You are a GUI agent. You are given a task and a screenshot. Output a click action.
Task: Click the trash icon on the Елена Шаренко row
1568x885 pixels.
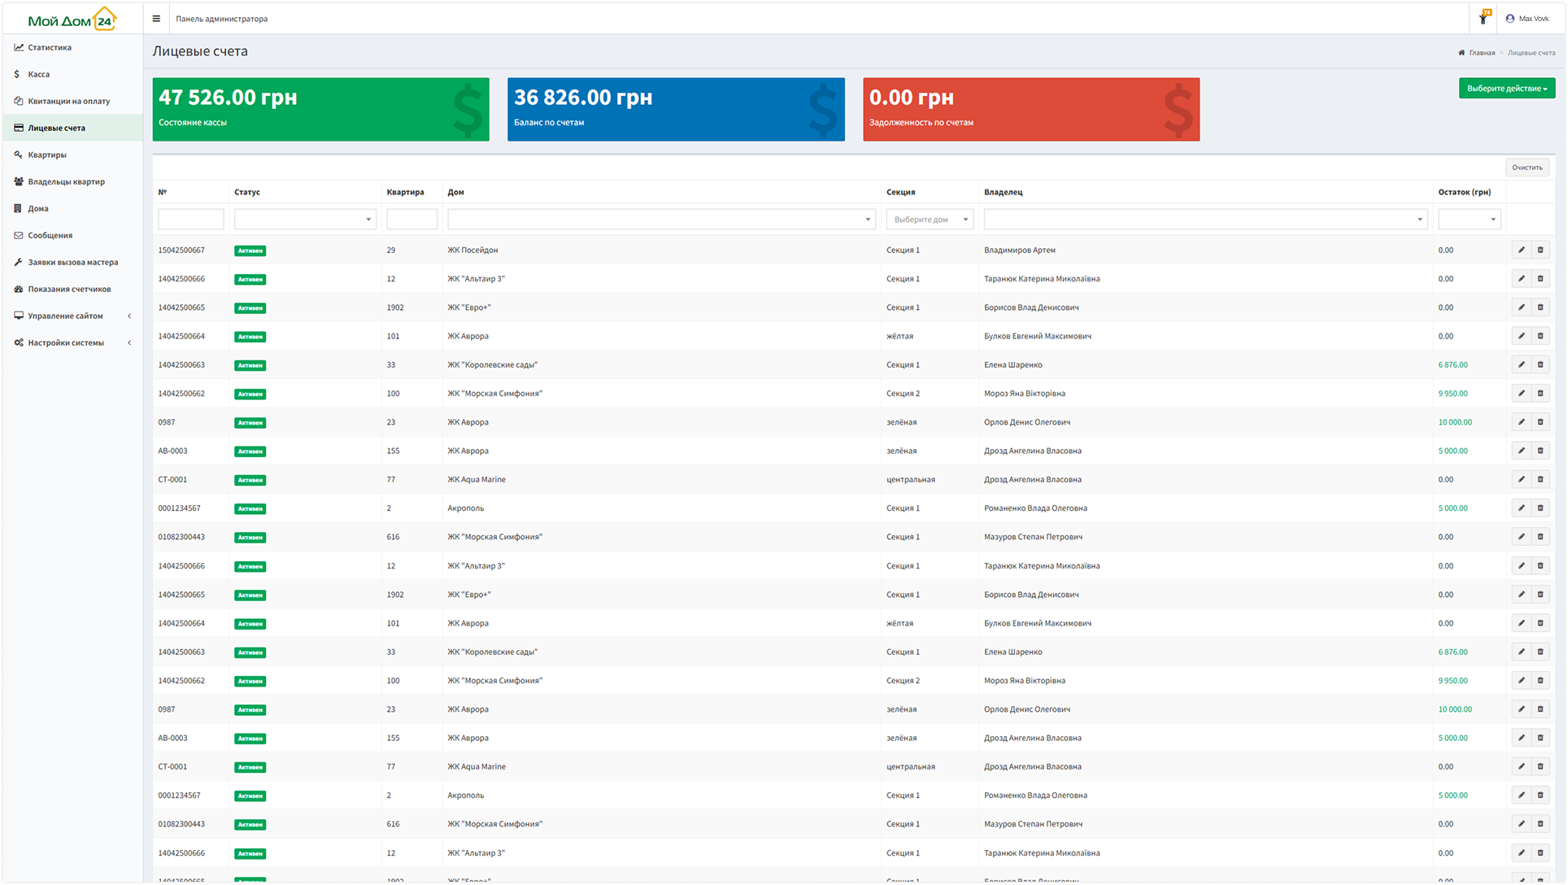[1540, 365]
